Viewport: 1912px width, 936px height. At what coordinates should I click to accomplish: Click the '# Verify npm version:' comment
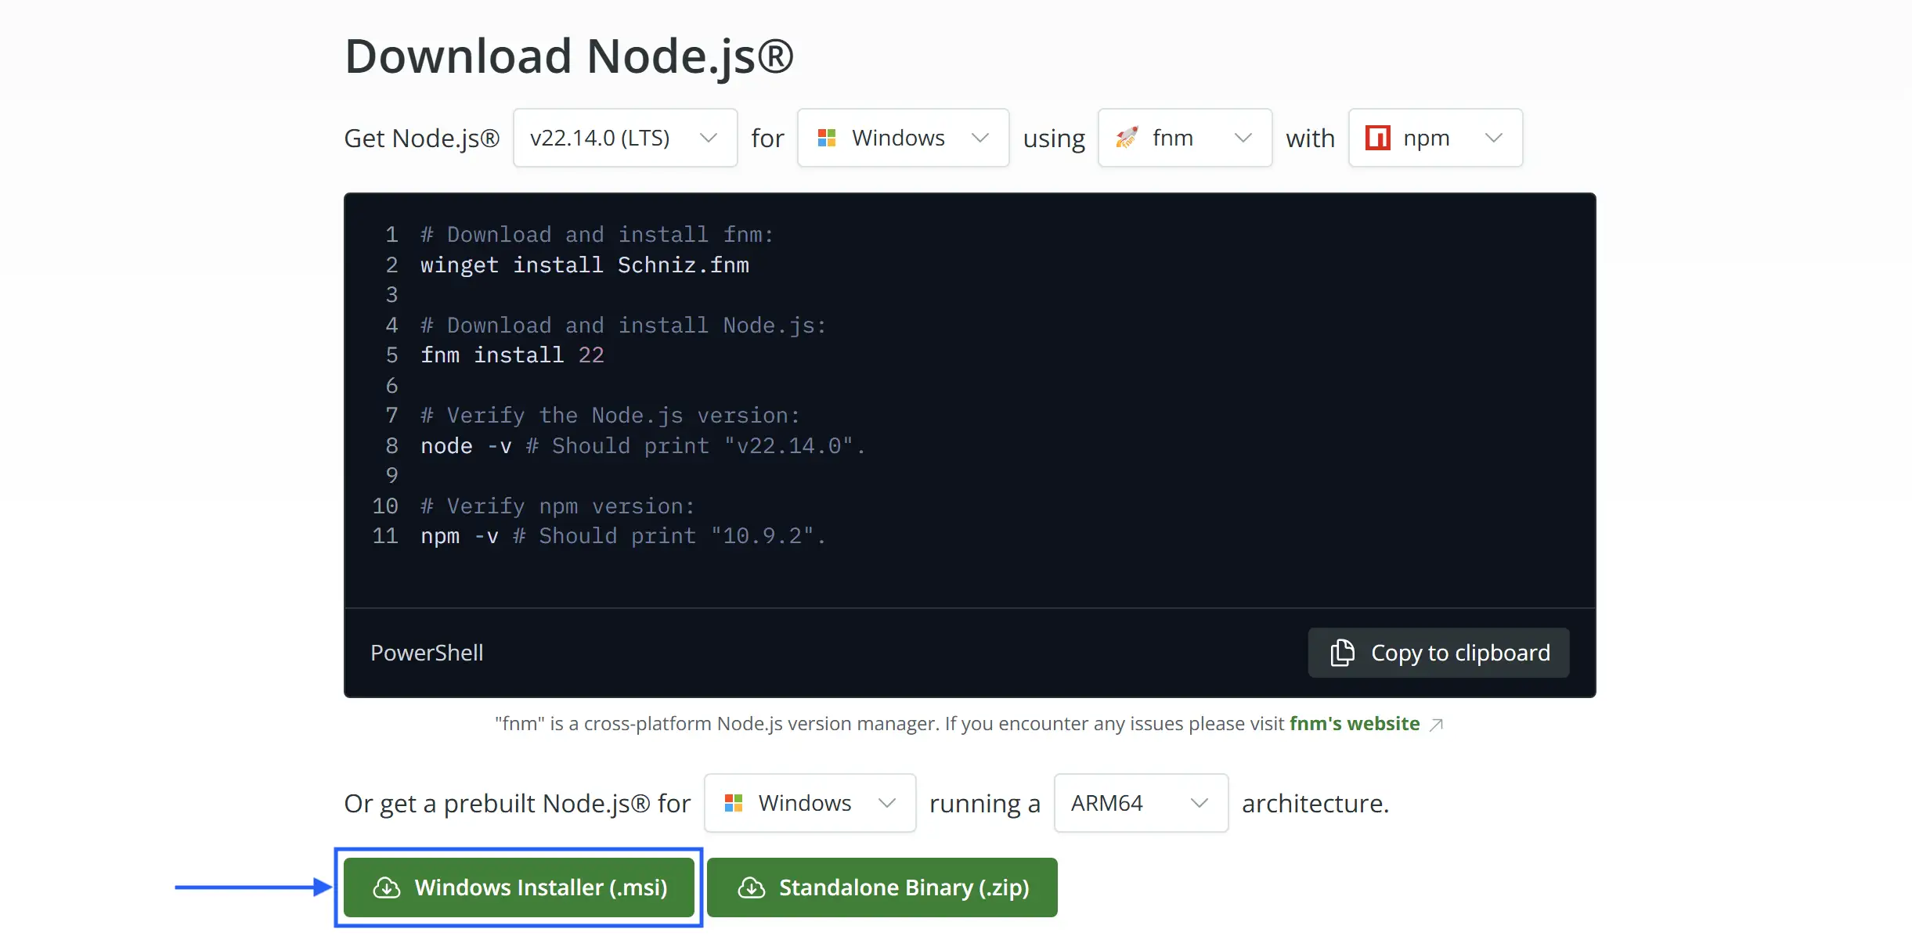(557, 506)
